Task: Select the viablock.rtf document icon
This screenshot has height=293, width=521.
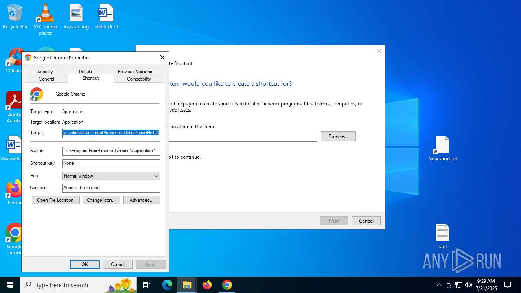Action: pyautogui.click(x=106, y=17)
